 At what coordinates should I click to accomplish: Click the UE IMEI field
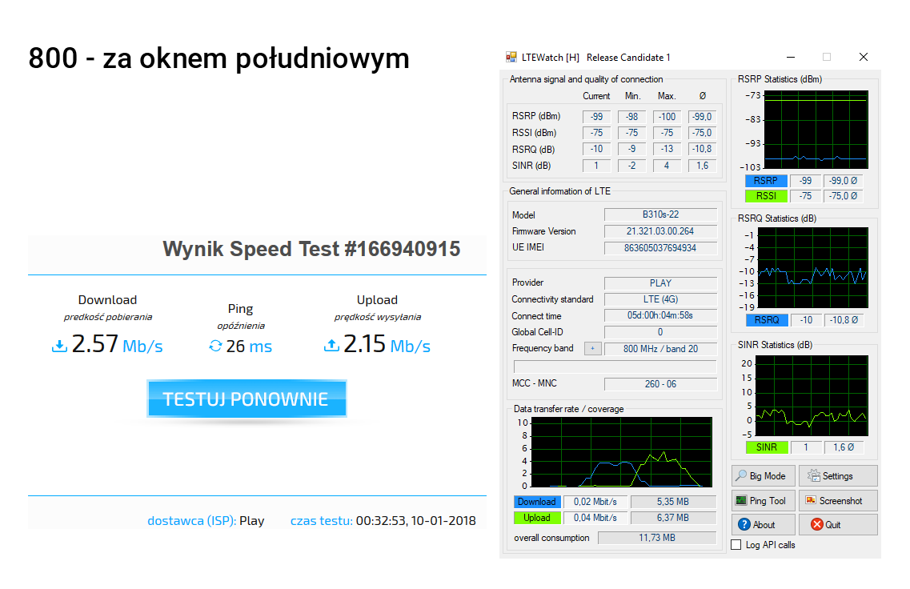tap(660, 248)
